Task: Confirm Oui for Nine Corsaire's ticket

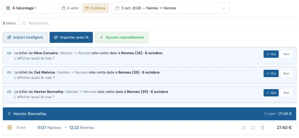Action: pyautogui.click(x=271, y=54)
